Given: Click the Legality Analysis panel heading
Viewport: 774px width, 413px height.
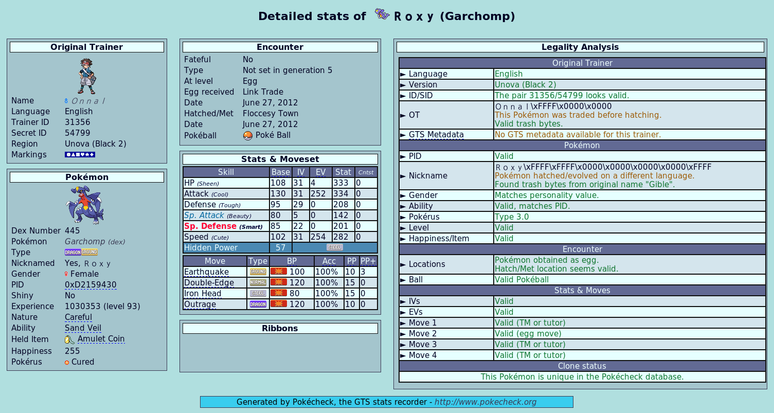Looking at the screenshot, I should pos(580,47).
